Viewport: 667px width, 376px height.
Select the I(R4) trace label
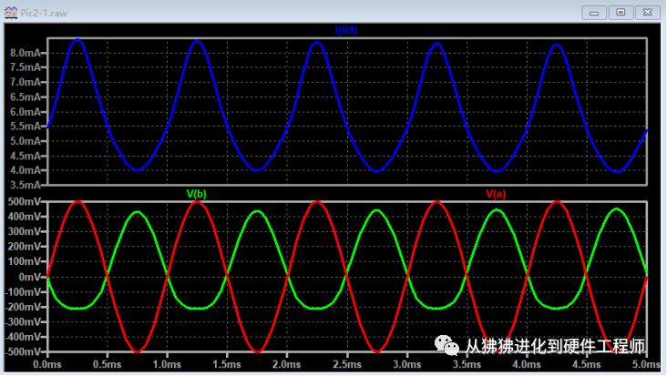click(346, 31)
